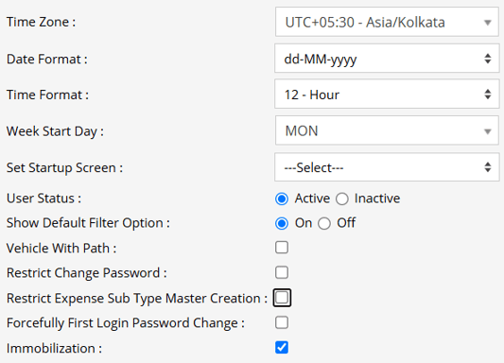504x363 pixels.
Task: Uncheck the Immobilization checkbox
Action: [x=282, y=347]
